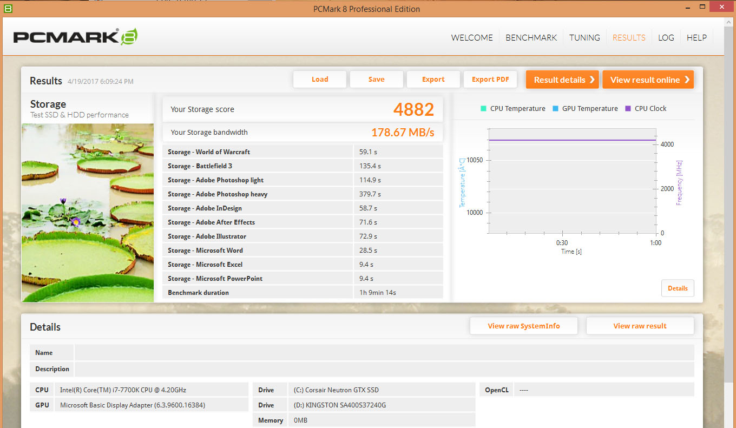Click the KINGSTON SA400S37240G drive entry
Screen dimensions: 736x428
(x=340, y=405)
